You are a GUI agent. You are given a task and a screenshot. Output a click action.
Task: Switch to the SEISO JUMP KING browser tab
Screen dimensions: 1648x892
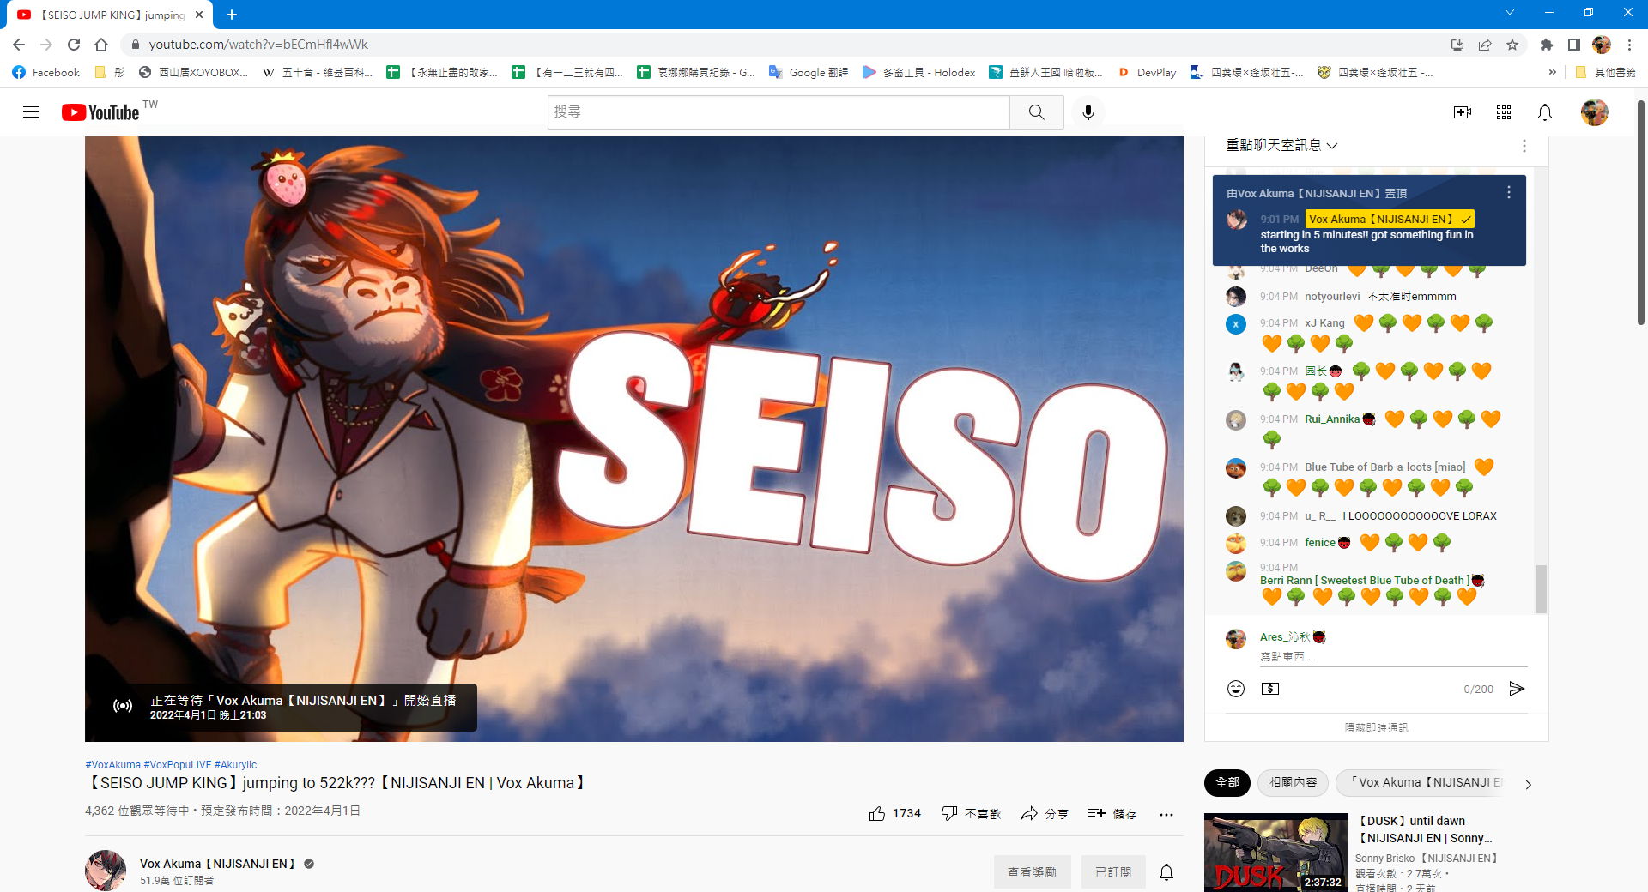tap(112, 15)
